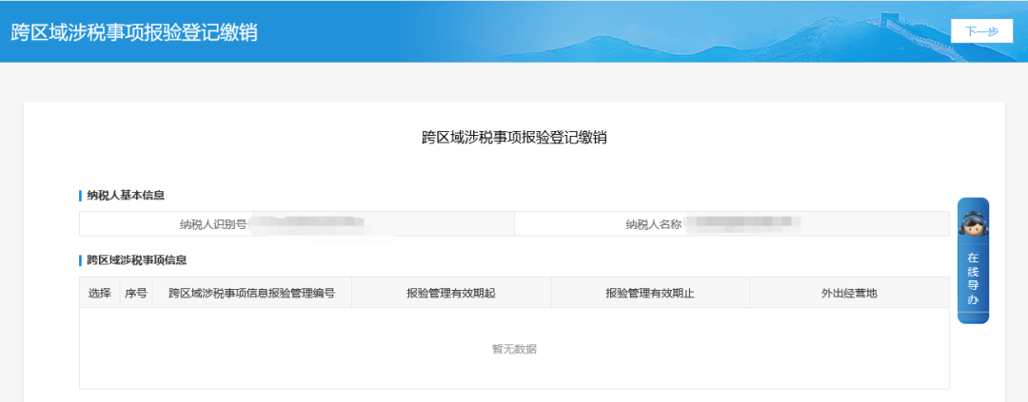The width and height of the screenshot is (1028, 402).
Task: Click the mascot avatar icon on 在线导办
Action: (973, 225)
